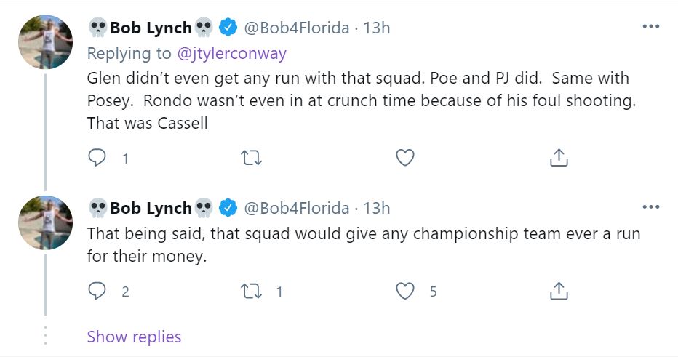Reply to the first tweet about Glen
This screenshot has height=357, width=678.
tap(97, 157)
